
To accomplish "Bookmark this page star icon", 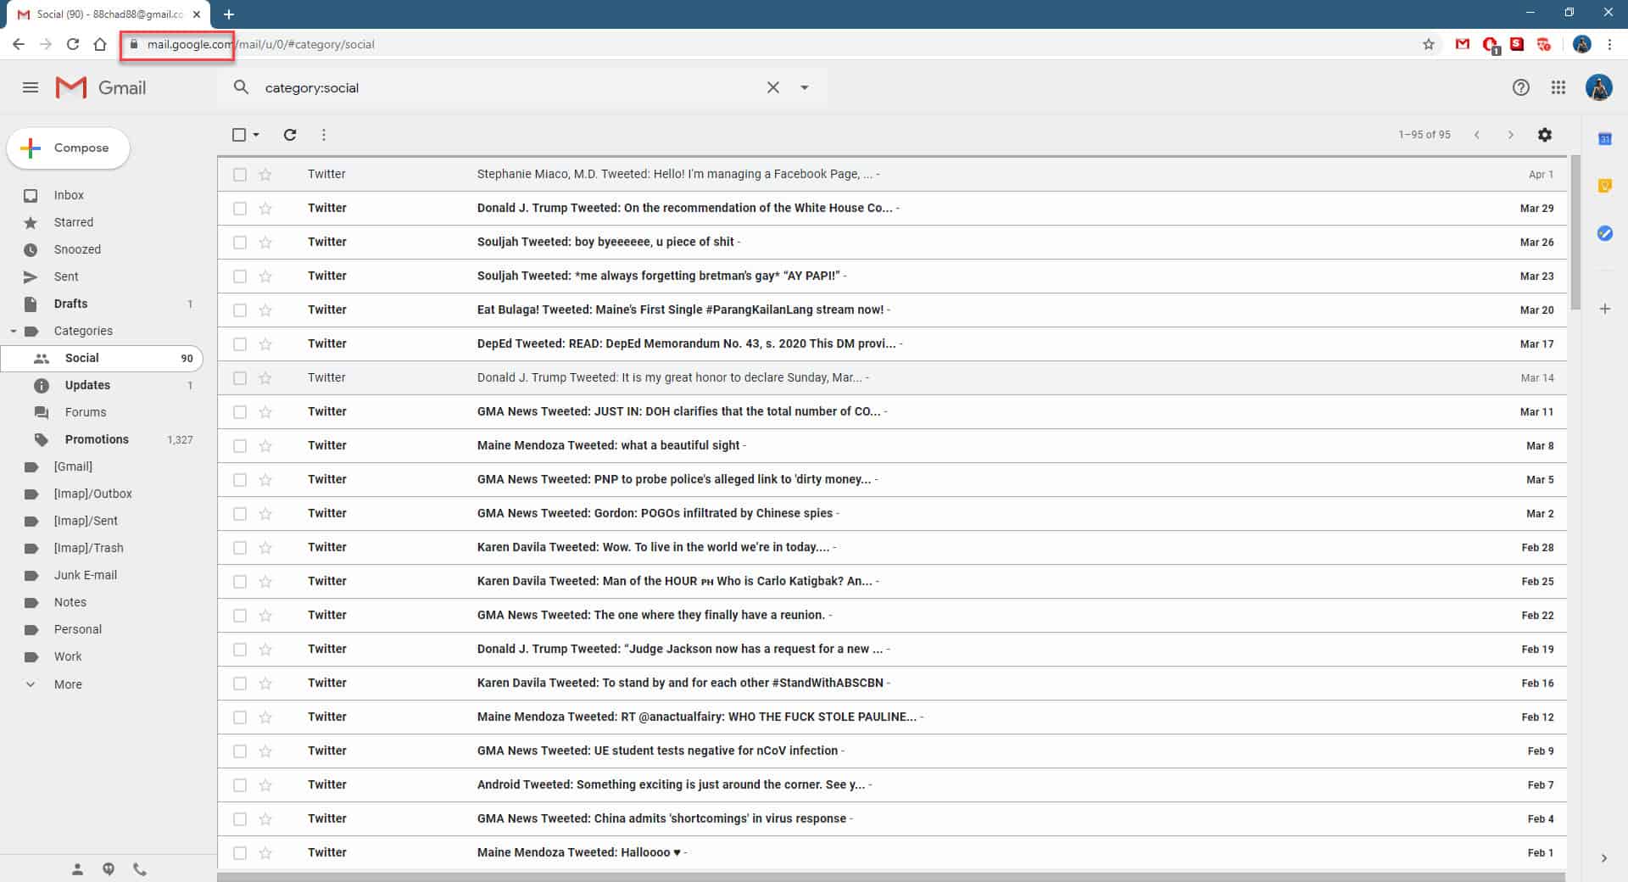I will [x=1429, y=44].
